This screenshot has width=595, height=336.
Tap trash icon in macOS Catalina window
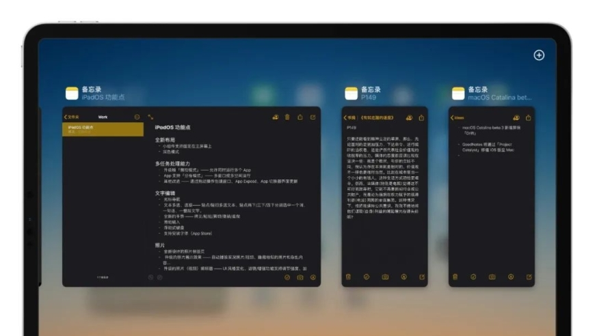[x=455, y=277]
